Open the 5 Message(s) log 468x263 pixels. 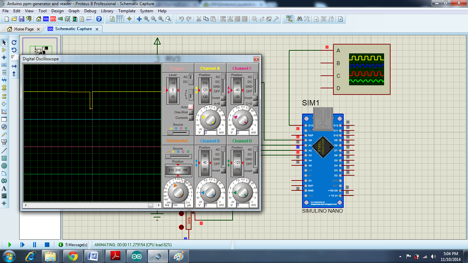coord(73,245)
